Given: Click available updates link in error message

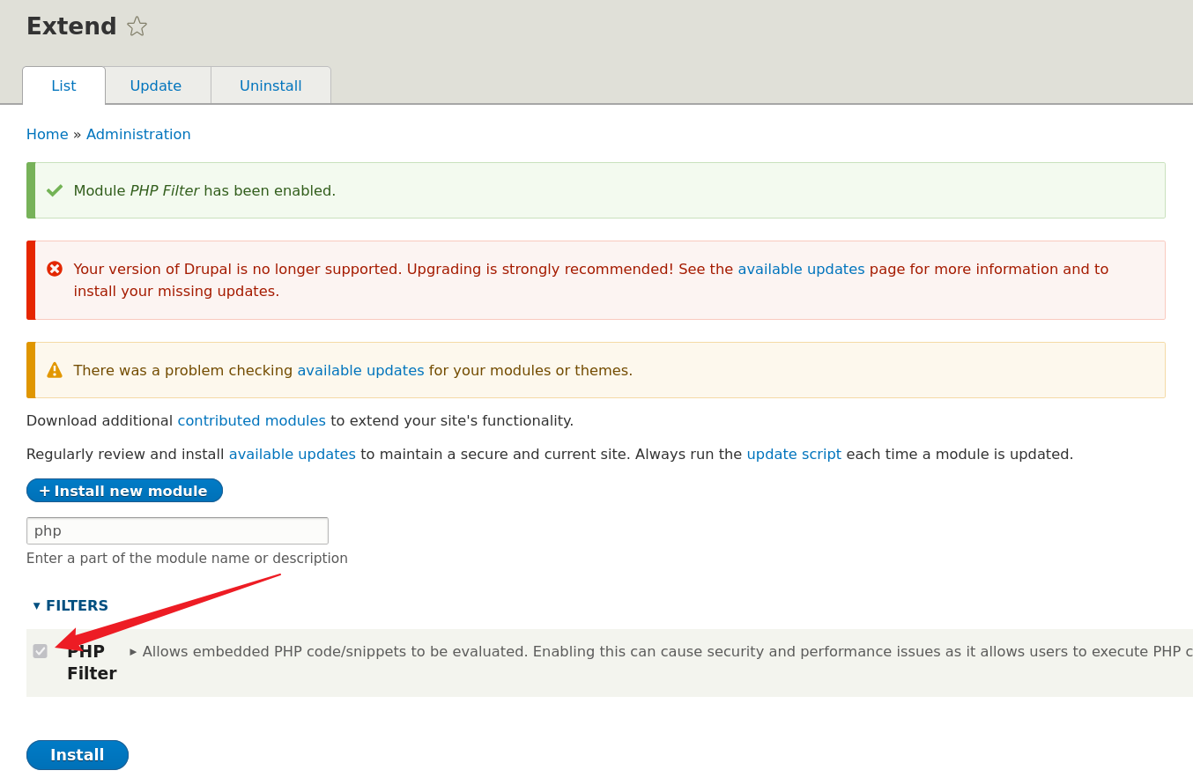Looking at the screenshot, I should 801,269.
